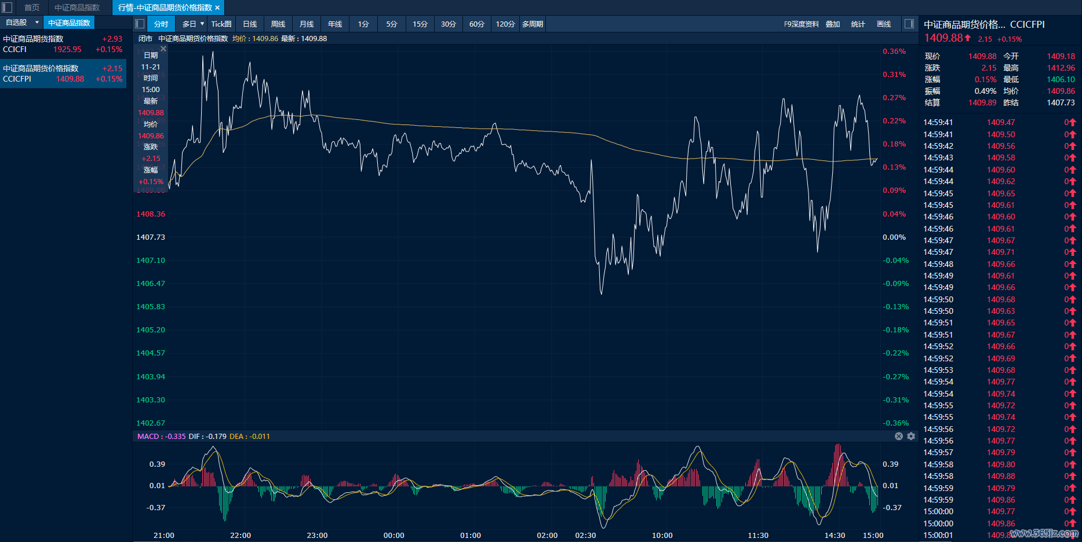1082x542 pixels.
Task: Switch chart to 多日 view
Action: click(x=190, y=24)
